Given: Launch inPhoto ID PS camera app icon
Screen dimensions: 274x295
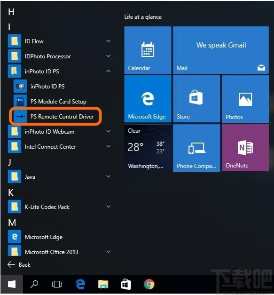Looking at the screenshot, I should [20, 87].
